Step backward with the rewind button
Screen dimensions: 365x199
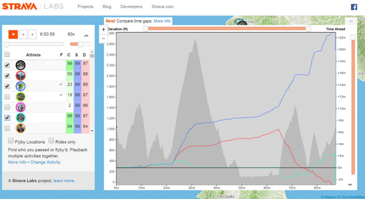click(x=23, y=34)
